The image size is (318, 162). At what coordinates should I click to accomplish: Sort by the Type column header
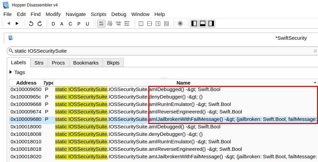pyautogui.click(x=49, y=83)
